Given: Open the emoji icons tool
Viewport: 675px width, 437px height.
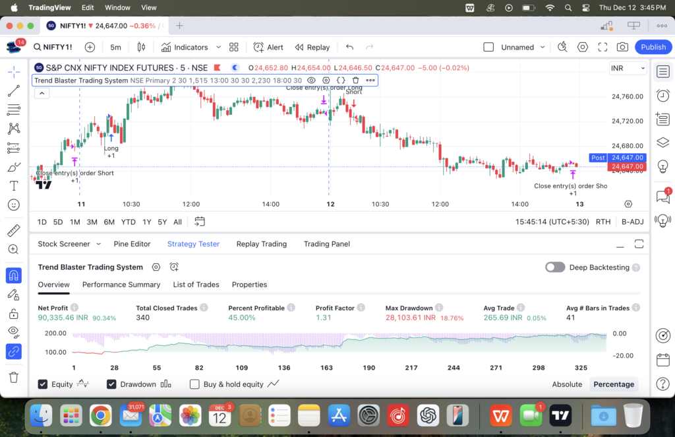Looking at the screenshot, I should (14, 205).
